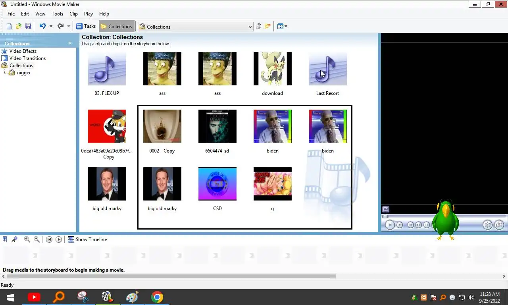508x305 pixels.
Task: Select the 6504474_sd clip thumbnail
Action: pyautogui.click(x=217, y=126)
